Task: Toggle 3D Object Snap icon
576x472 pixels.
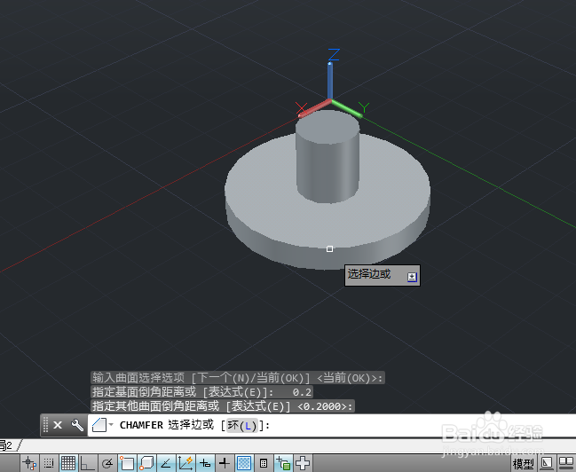Action: [146, 463]
